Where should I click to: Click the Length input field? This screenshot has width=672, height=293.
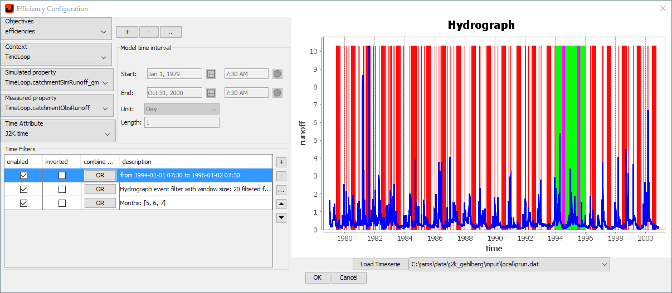182,122
